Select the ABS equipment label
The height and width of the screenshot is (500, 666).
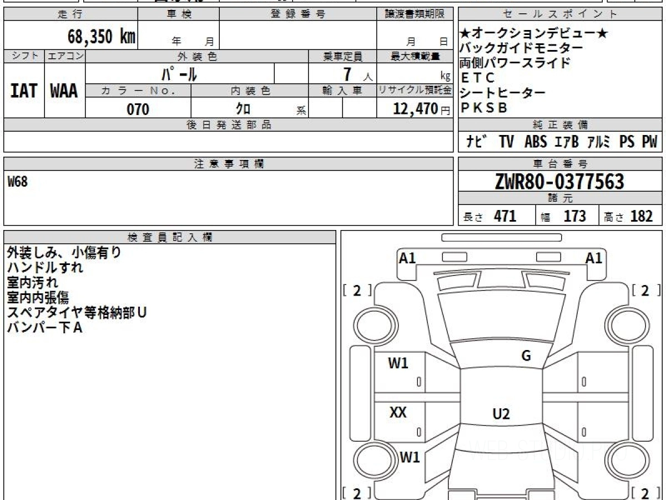(536, 142)
